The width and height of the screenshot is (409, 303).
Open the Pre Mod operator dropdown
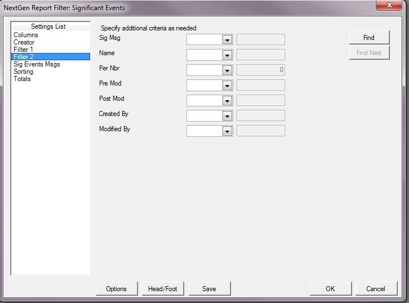pos(227,86)
